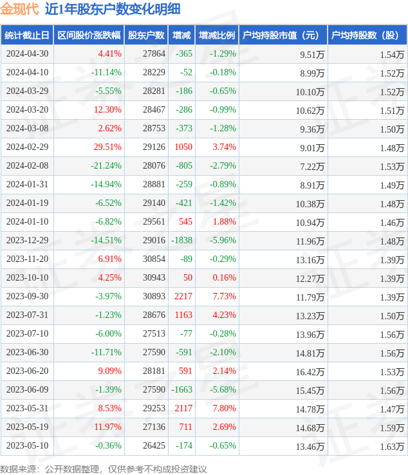Sort by the 统计截止日 column header
408x475 pixels.
pos(26,35)
